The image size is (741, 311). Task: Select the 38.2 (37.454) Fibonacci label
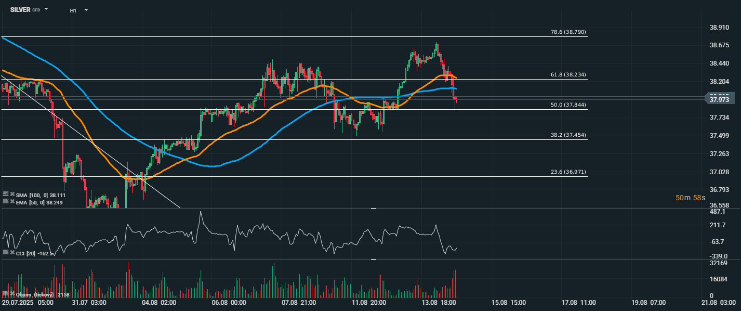tap(568, 135)
